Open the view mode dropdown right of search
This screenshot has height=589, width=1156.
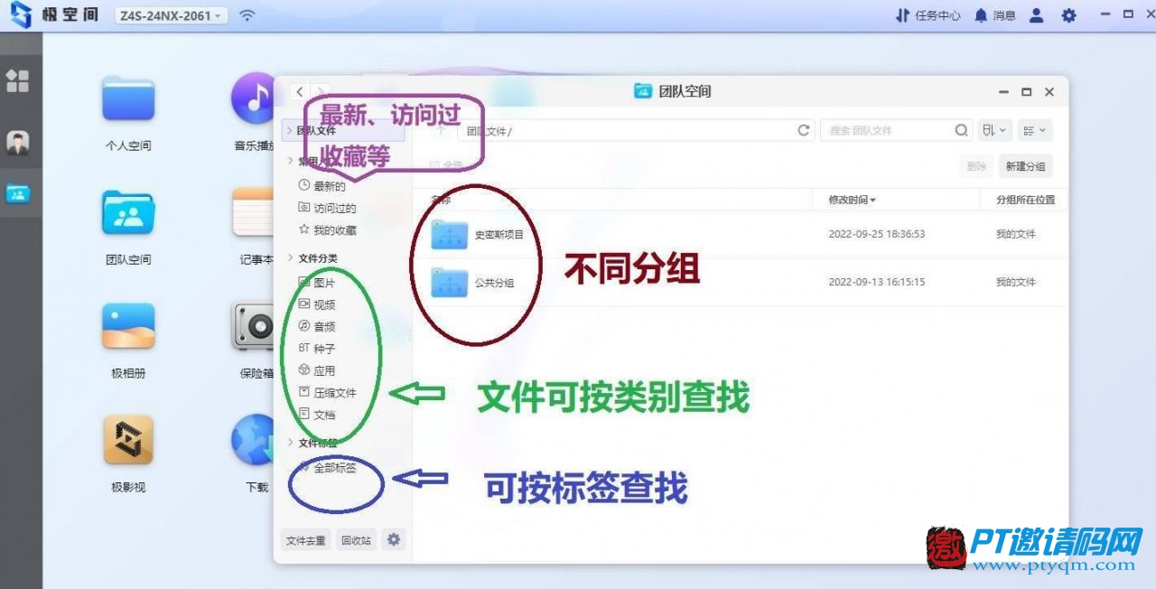(x=1034, y=131)
